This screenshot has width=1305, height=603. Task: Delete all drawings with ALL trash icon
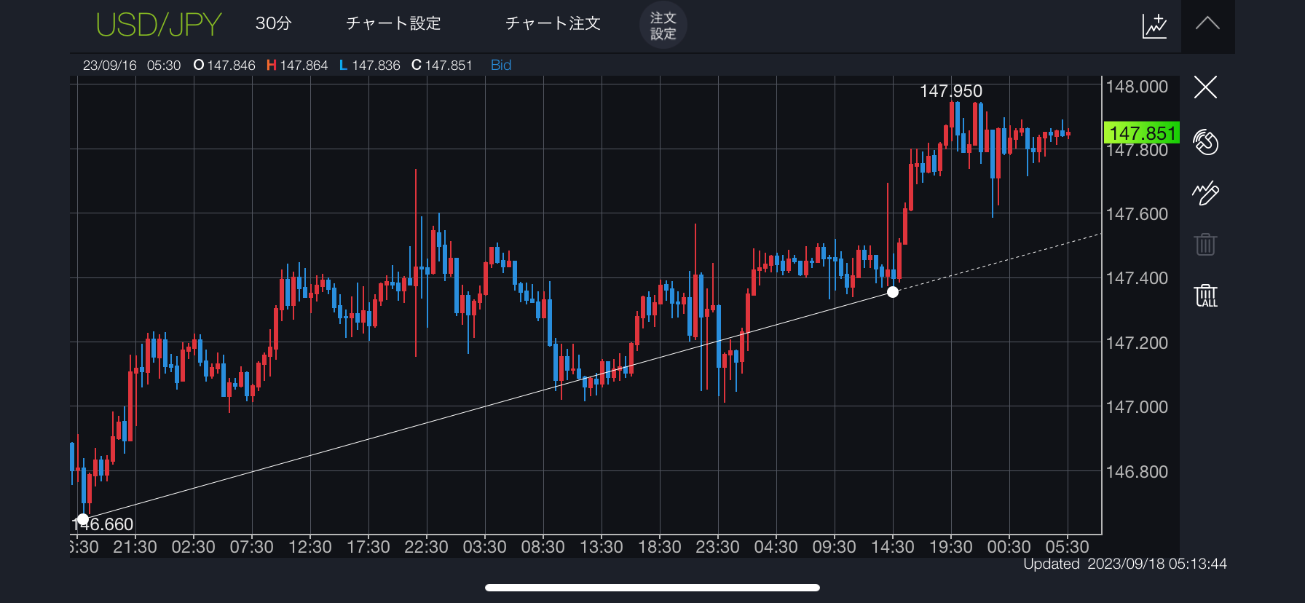pyautogui.click(x=1206, y=296)
